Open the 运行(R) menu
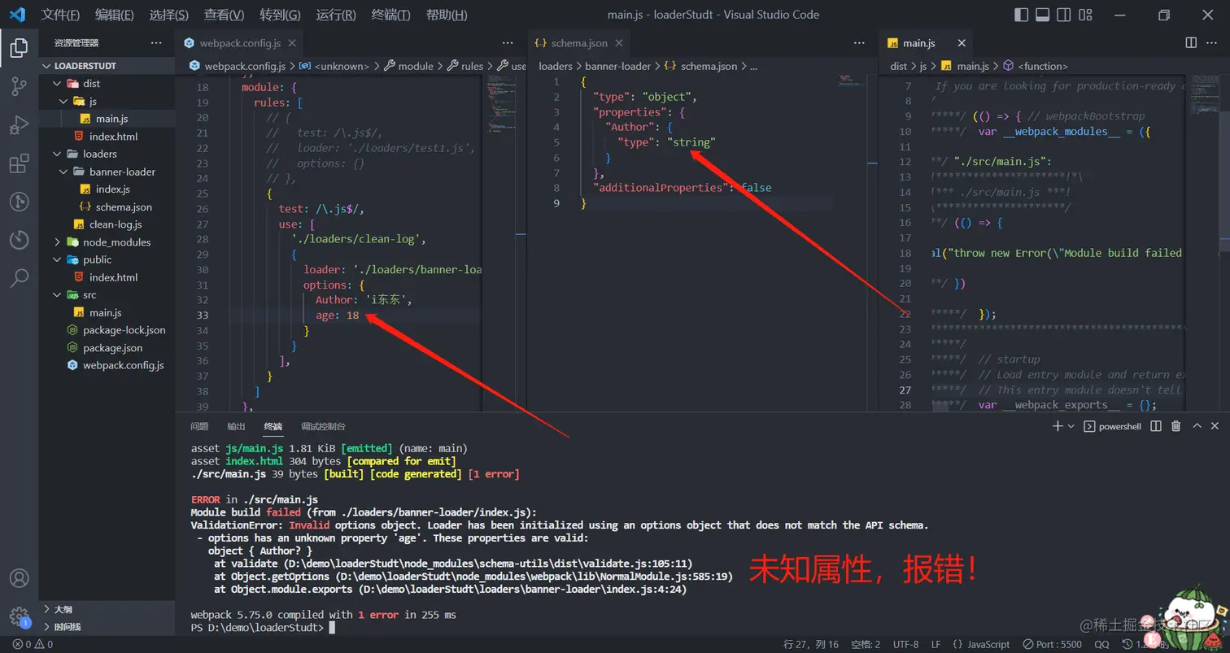This screenshot has height=653, width=1230. pyautogui.click(x=335, y=15)
